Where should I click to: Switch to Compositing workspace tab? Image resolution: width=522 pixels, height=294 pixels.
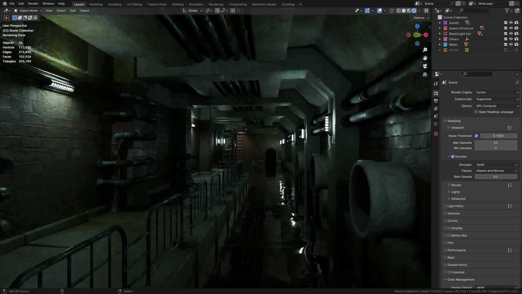[238, 4]
